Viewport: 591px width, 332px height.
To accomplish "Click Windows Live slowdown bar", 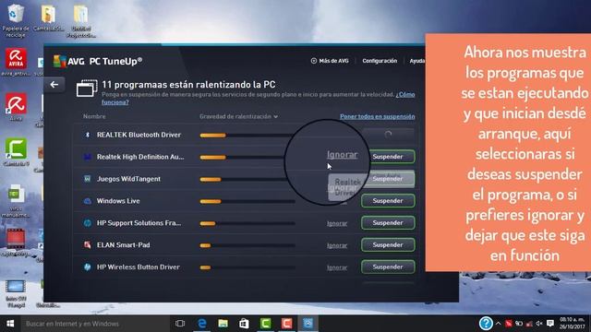I will coord(247,201).
